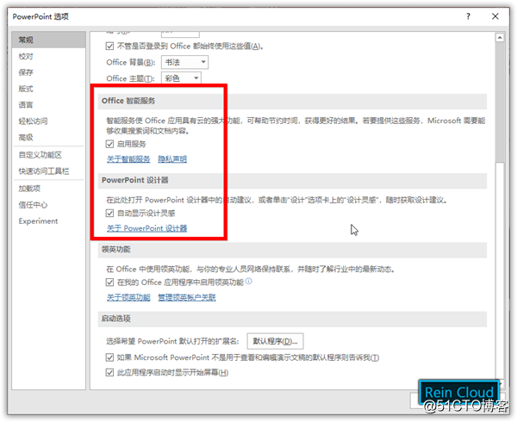Open the Office 主题 dropdown showing 彩色
This screenshot has width=517, height=422.
click(x=181, y=78)
